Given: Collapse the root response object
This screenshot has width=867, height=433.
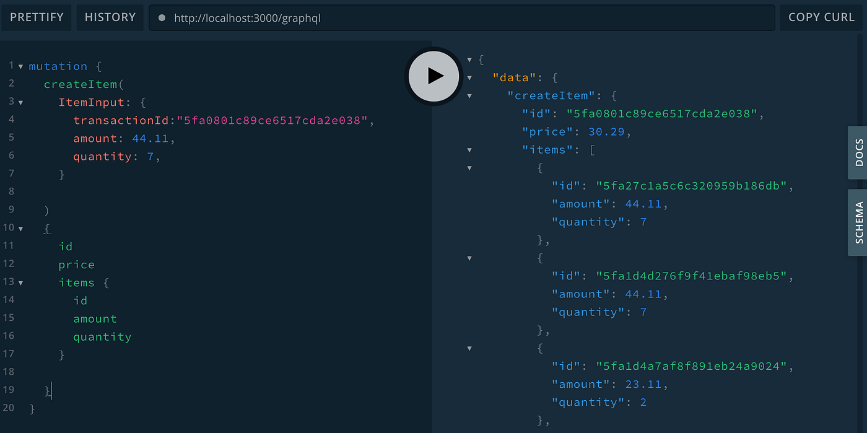Looking at the screenshot, I should [x=469, y=59].
